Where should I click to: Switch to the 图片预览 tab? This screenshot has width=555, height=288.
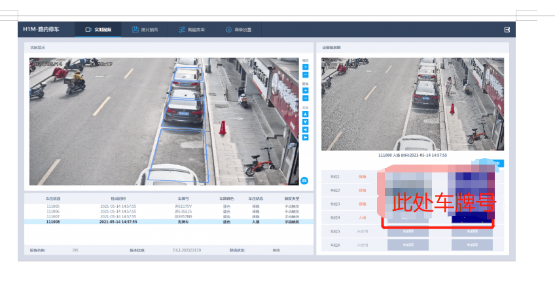(145, 29)
